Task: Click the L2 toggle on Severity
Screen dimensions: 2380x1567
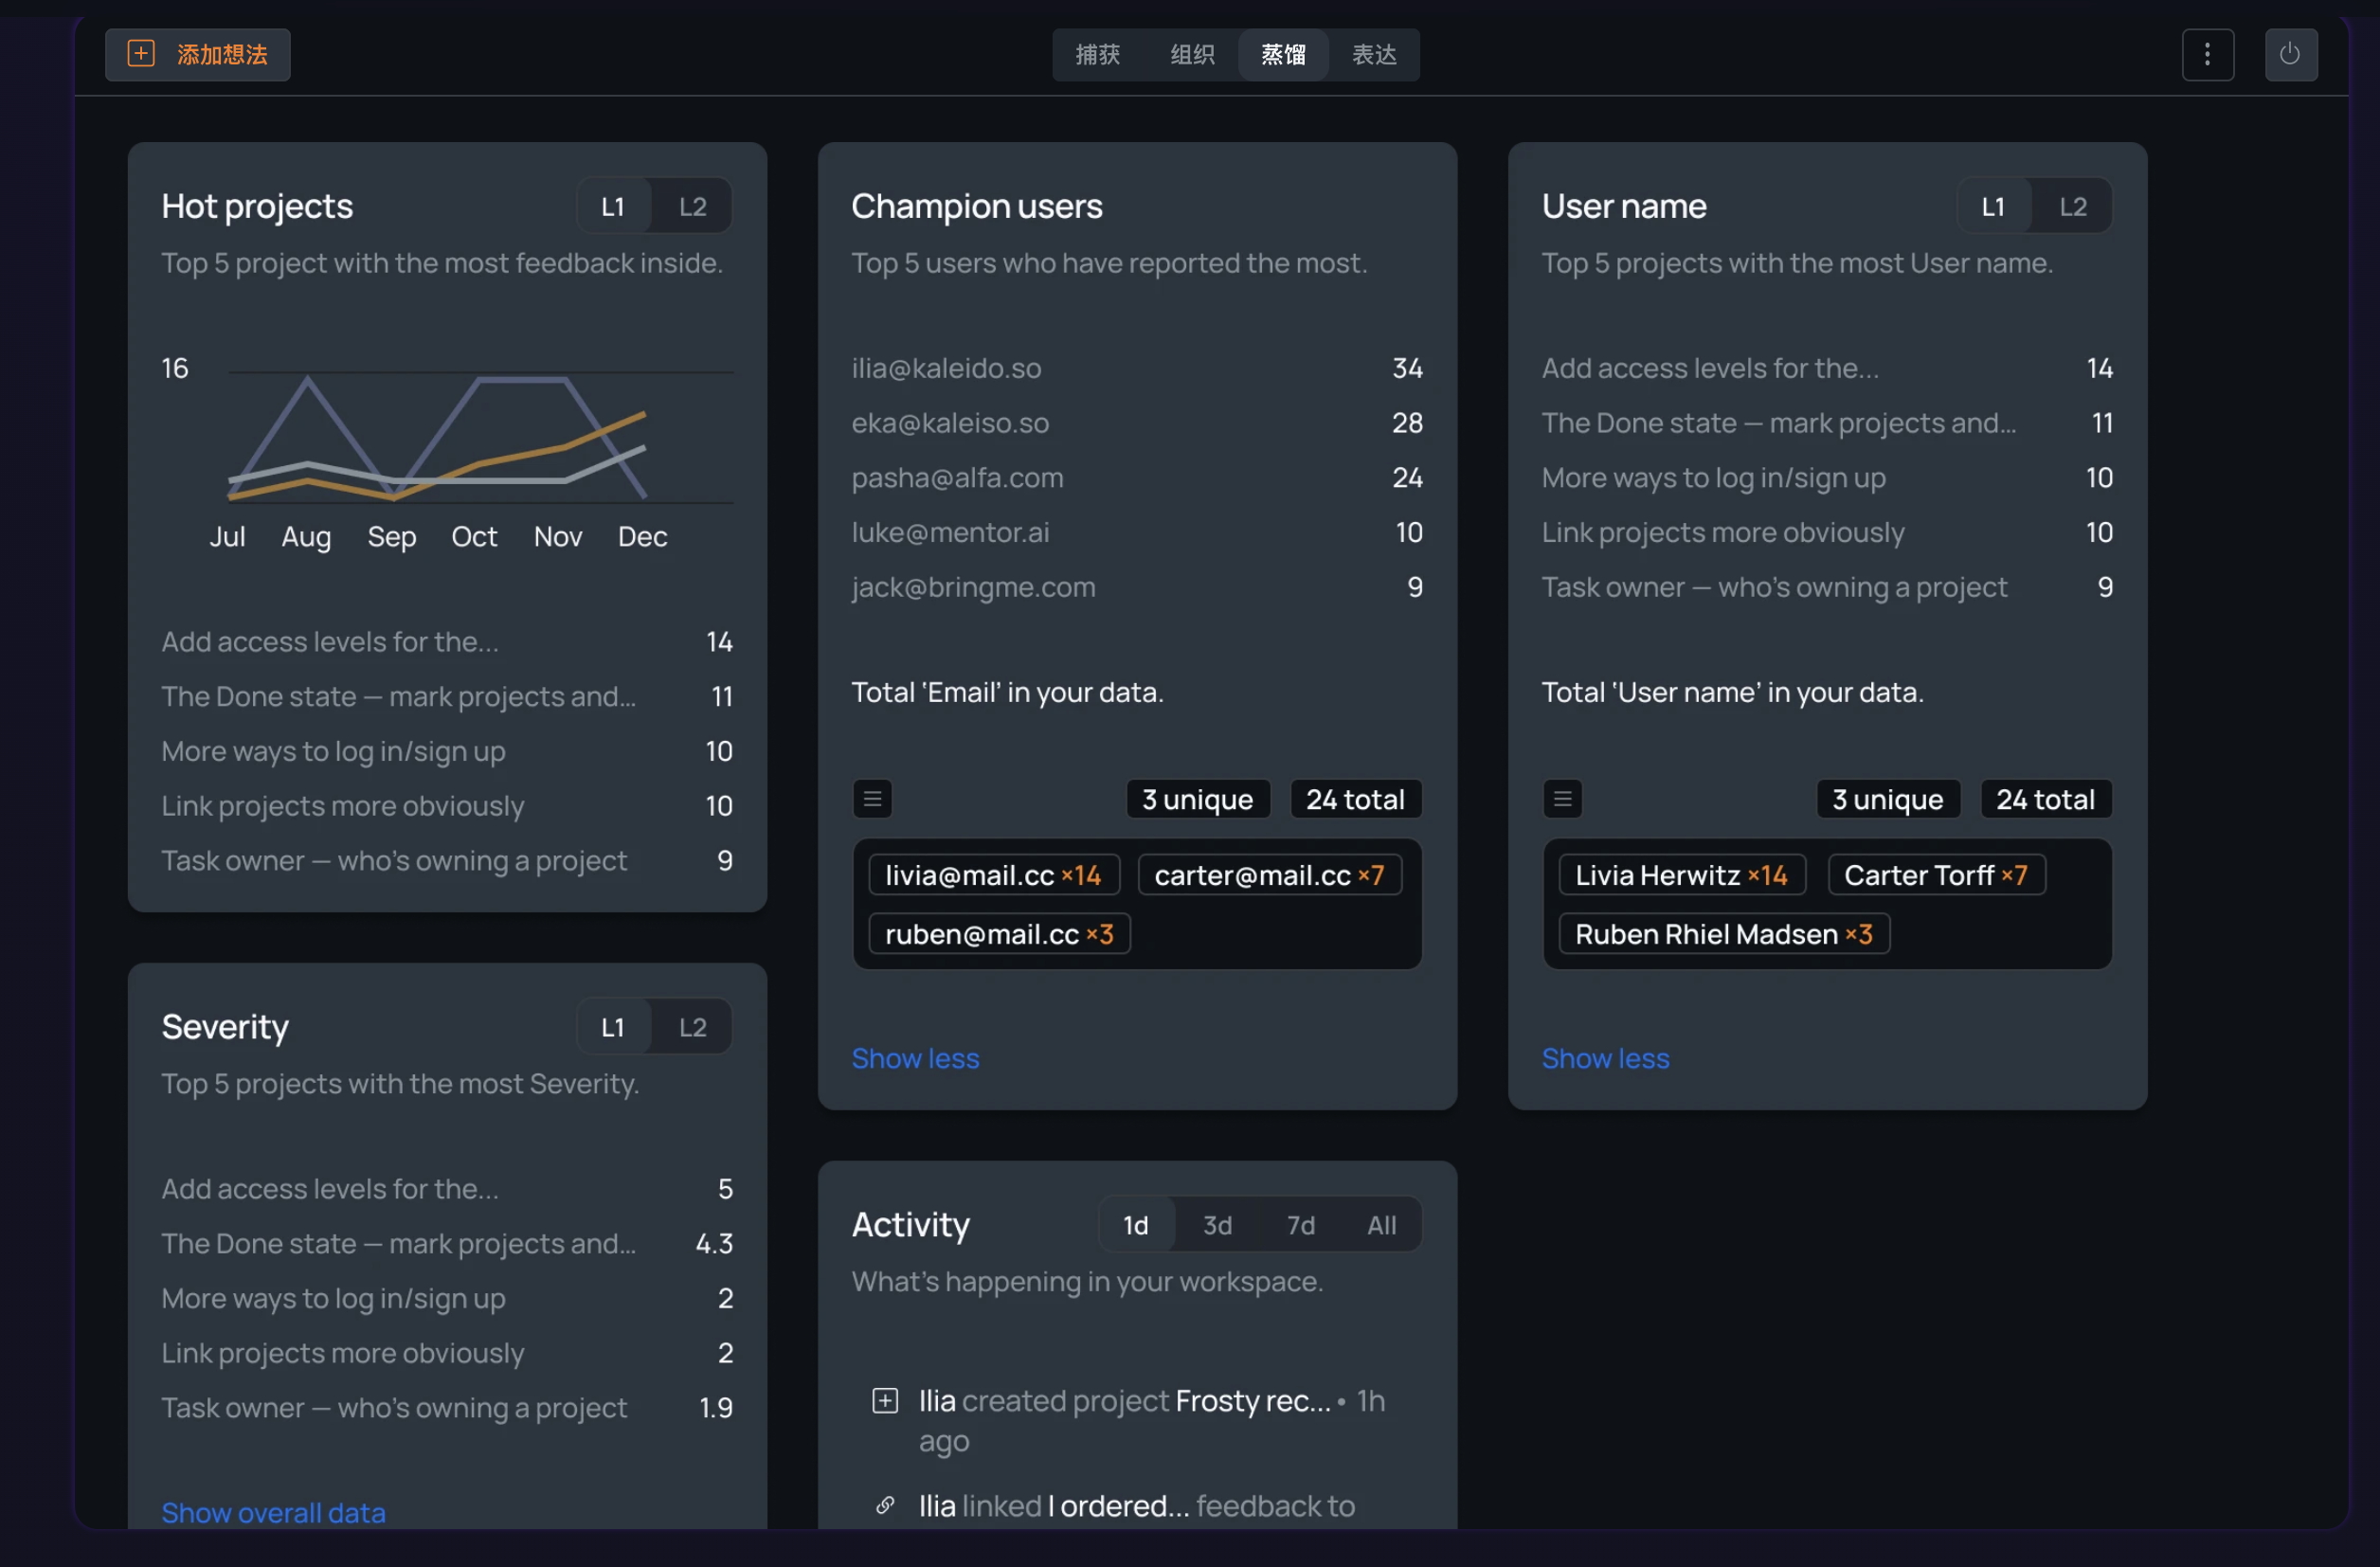Action: (691, 1025)
